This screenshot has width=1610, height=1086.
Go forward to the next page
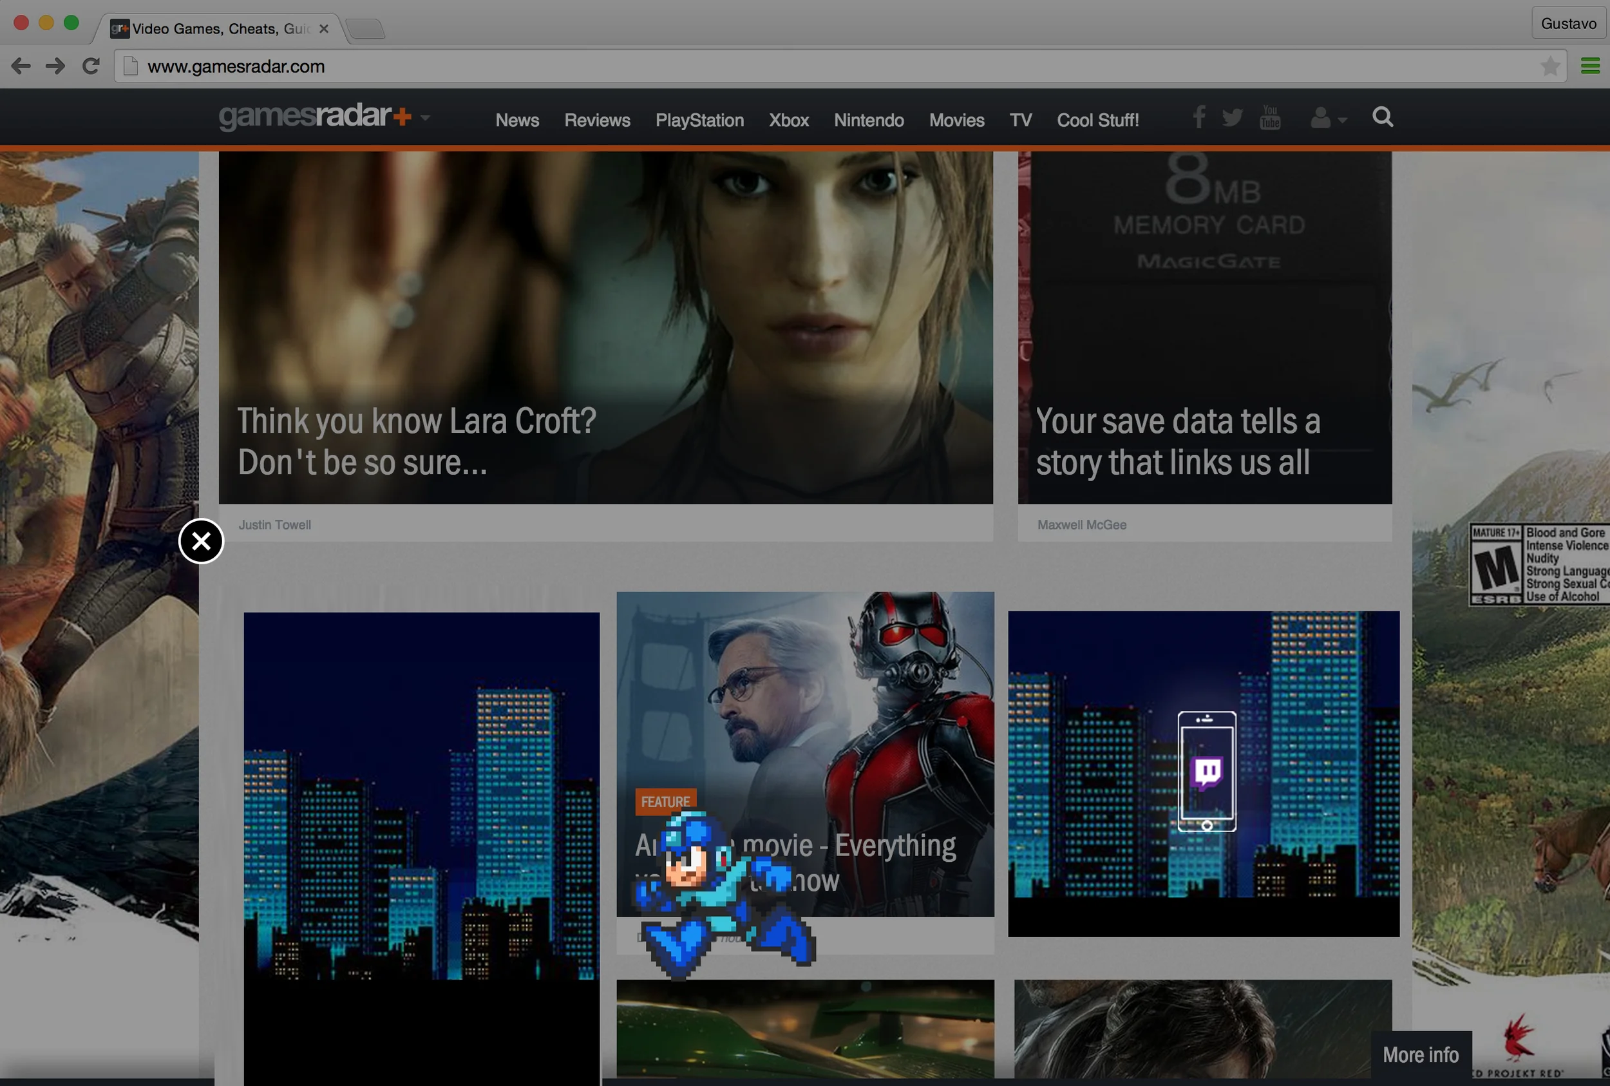55,66
